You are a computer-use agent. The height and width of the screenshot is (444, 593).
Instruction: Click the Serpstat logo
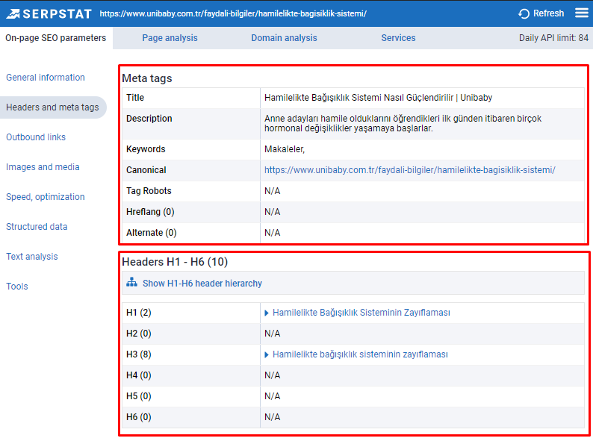point(49,13)
